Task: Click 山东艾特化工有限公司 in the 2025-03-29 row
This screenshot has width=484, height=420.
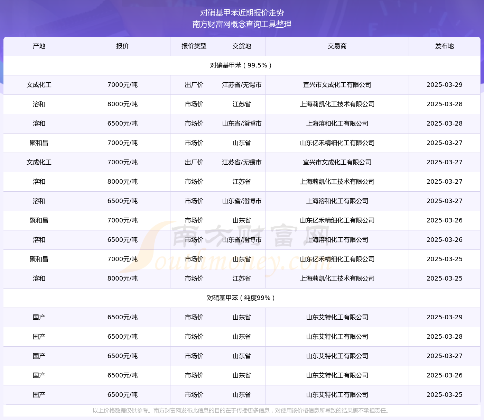Action: [337, 317]
